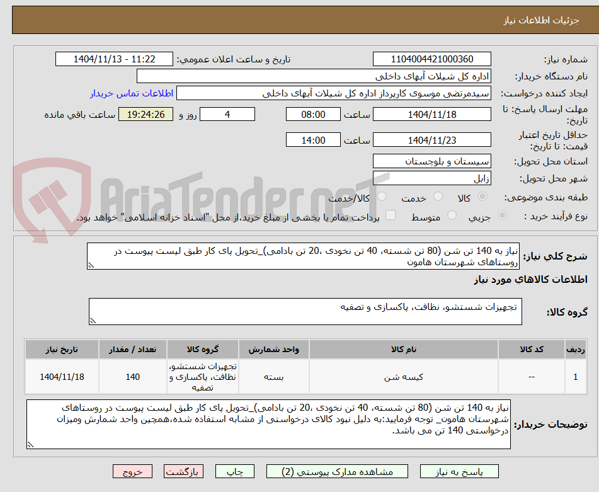Click the واحد شمارش column header

[274, 350]
